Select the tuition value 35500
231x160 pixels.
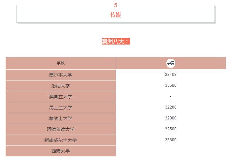click(171, 85)
